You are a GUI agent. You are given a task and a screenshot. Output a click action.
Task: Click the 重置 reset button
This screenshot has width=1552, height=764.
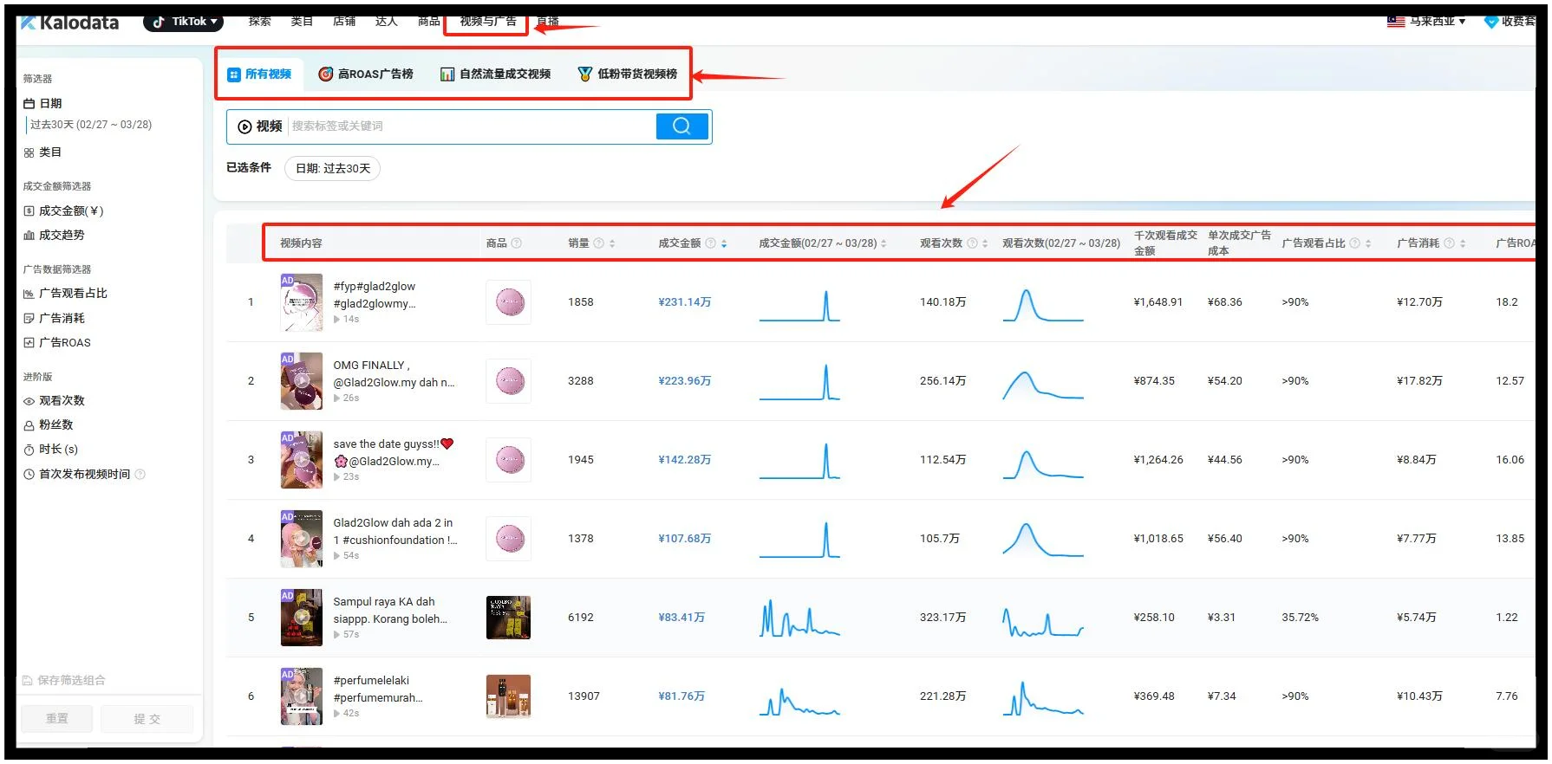57,718
